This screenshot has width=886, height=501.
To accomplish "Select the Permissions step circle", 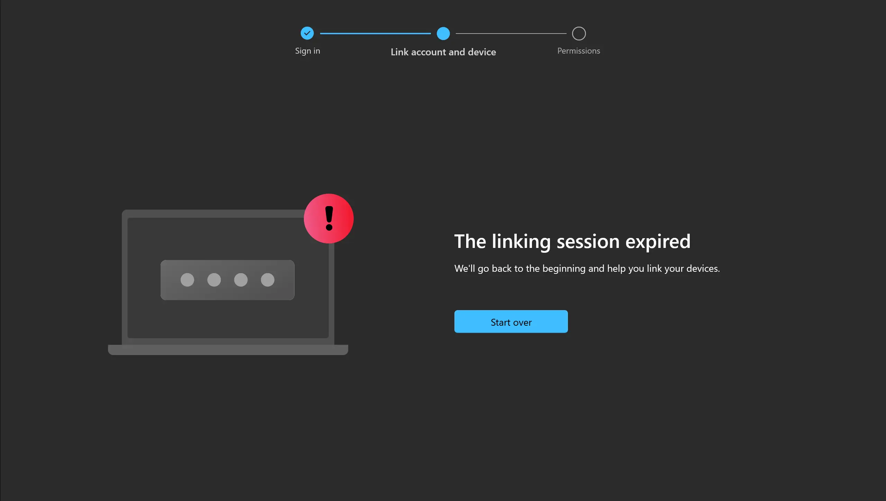I will pos(579,34).
